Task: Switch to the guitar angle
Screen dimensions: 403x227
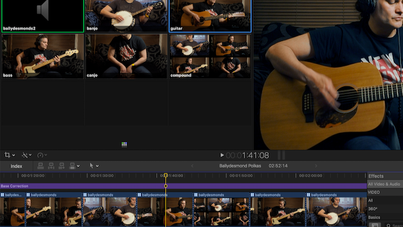Action: [210, 16]
